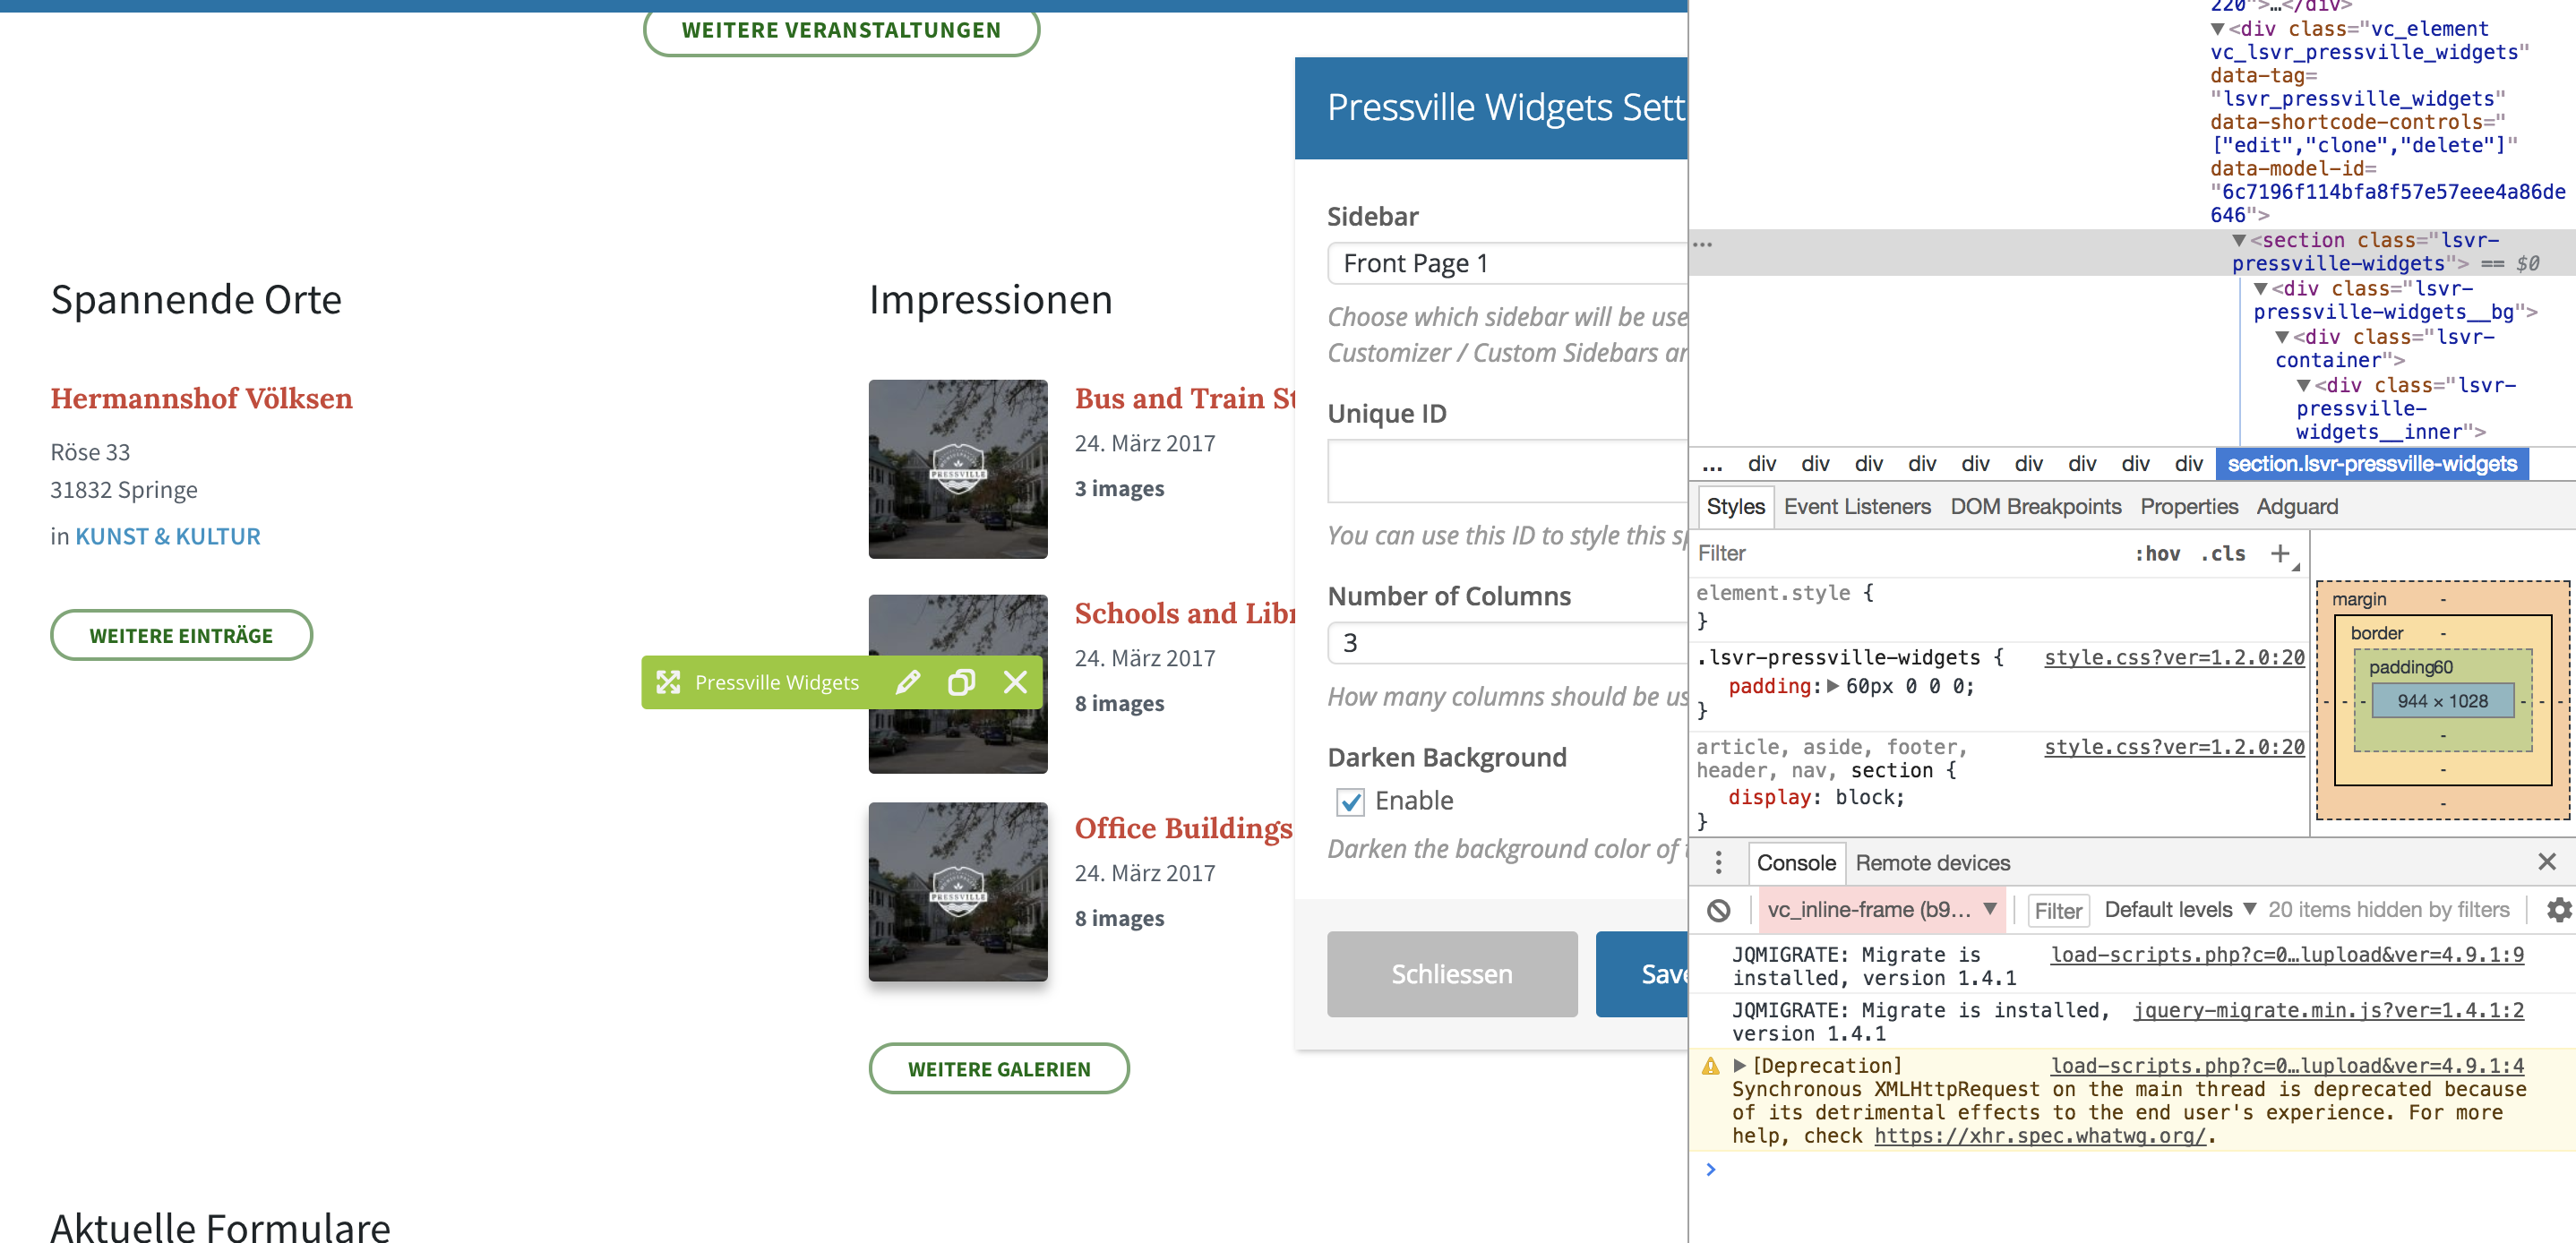The height and width of the screenshot is (1243, 2576).
Task: Expand the padding shorthand triangle
Action: (1832, 686)
